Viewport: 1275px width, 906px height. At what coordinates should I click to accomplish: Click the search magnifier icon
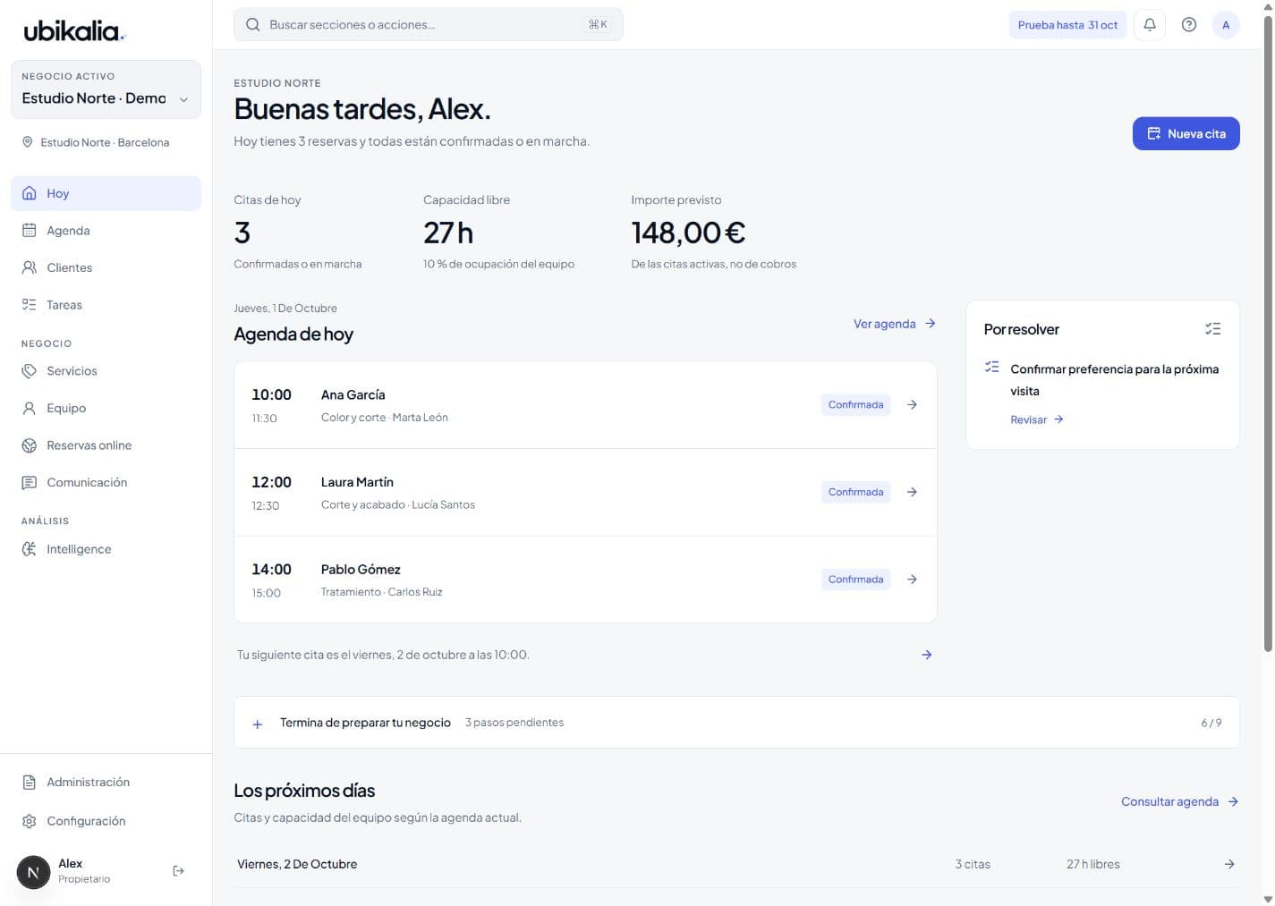coord(253,25)
